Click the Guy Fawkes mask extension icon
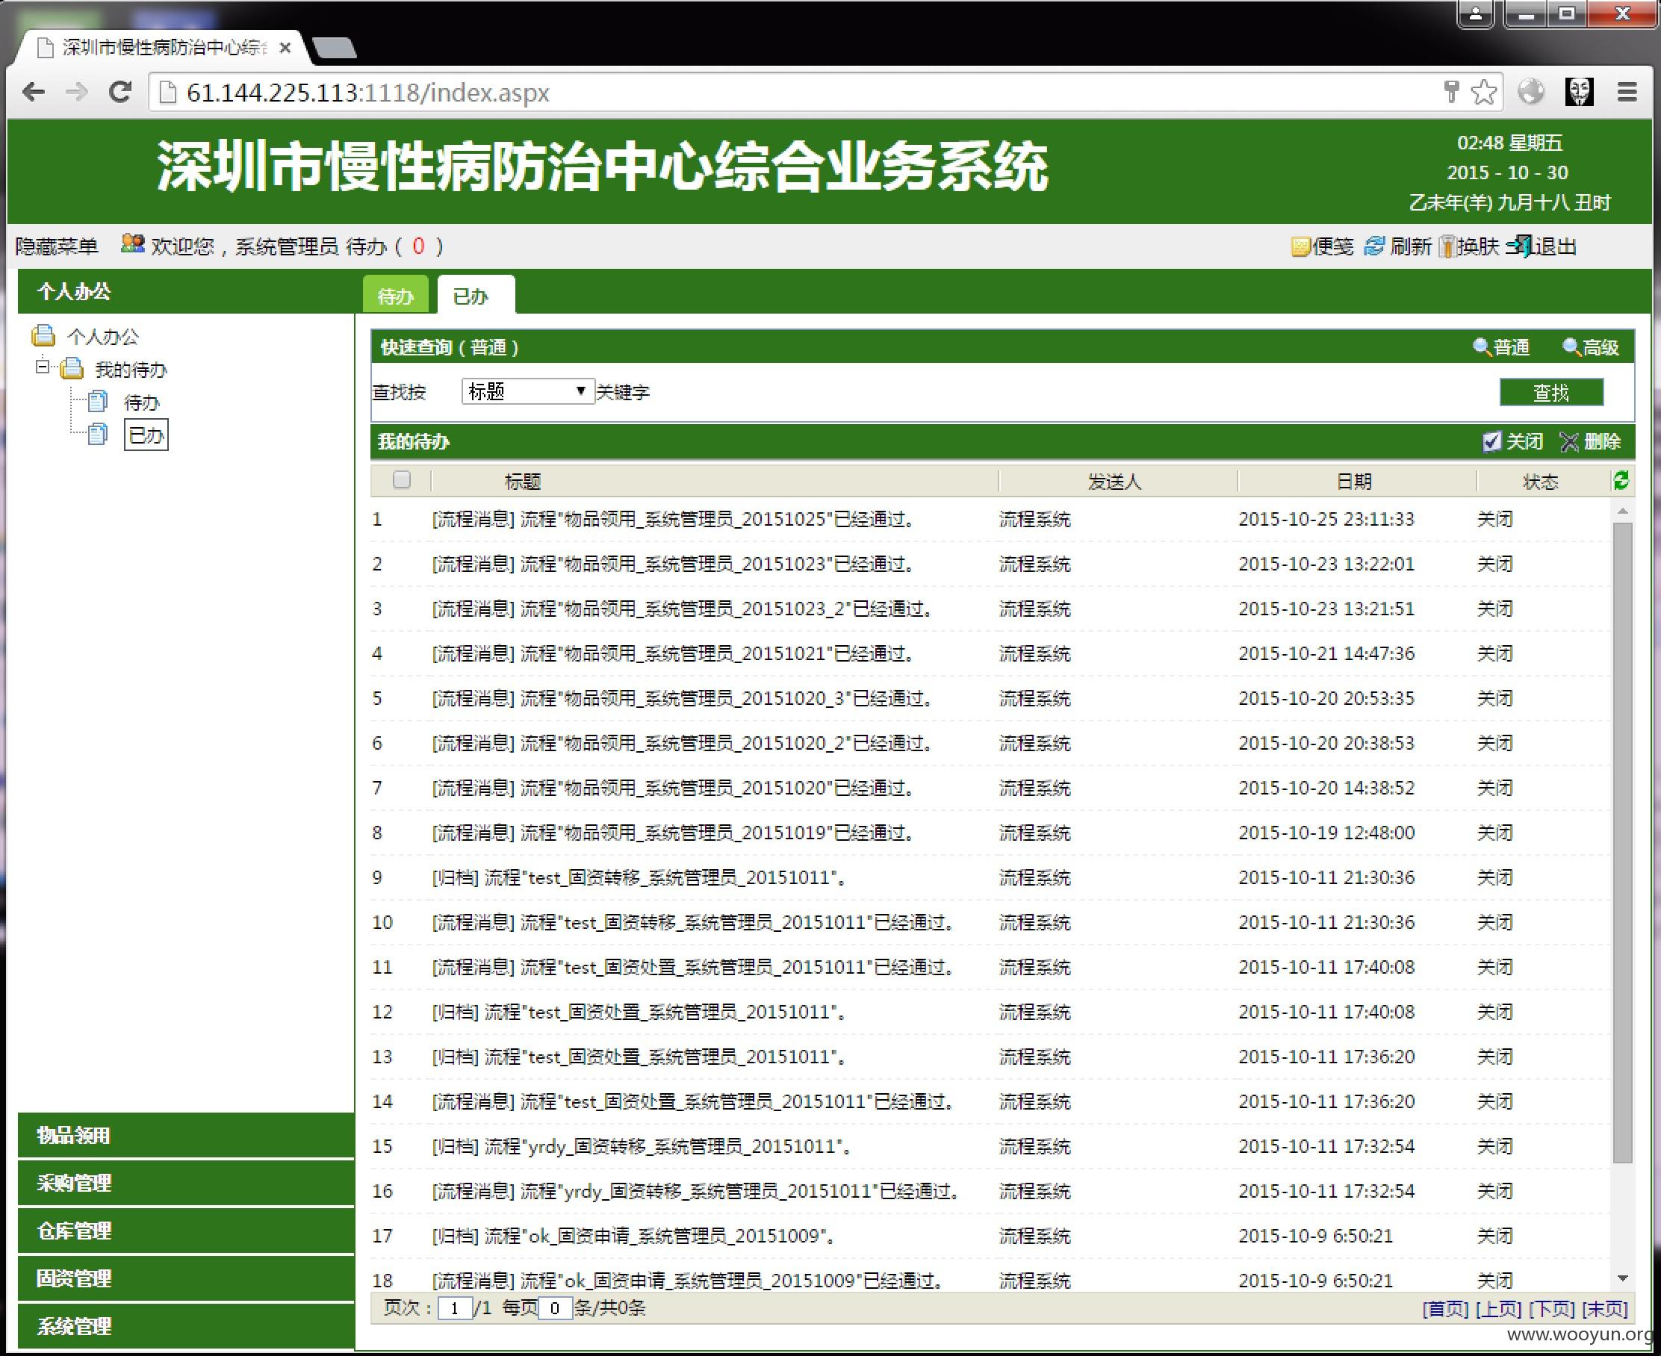1661x1356 pixels. [x=1579, y=92]
